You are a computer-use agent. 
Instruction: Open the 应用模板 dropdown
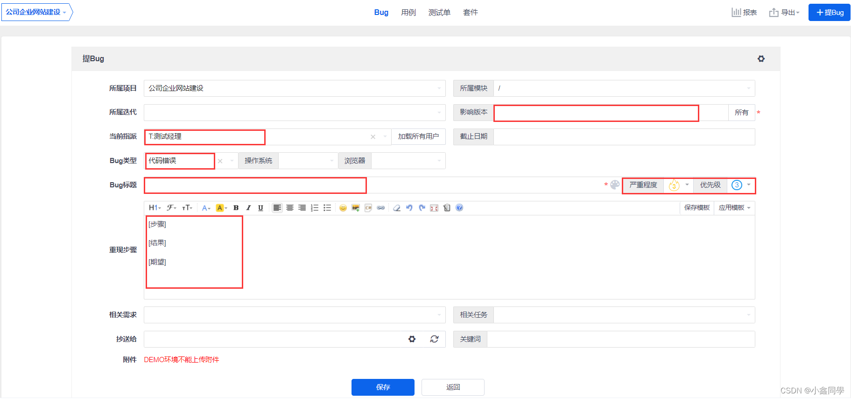[734, 208]
